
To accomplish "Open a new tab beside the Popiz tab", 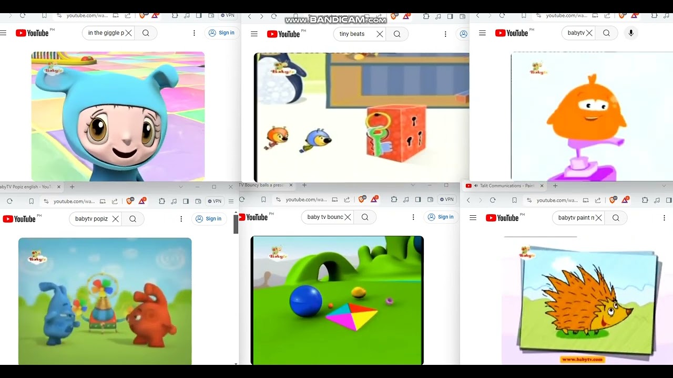I will click(x=72, y=187).
